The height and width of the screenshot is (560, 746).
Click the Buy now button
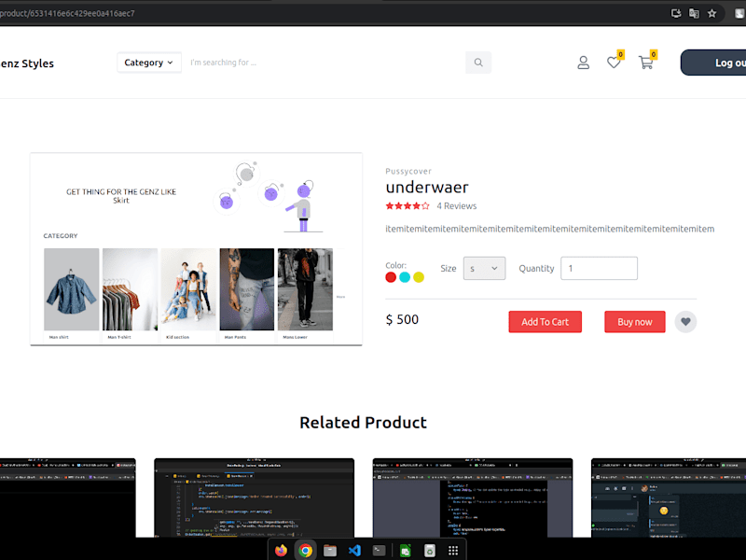(635, 322)
